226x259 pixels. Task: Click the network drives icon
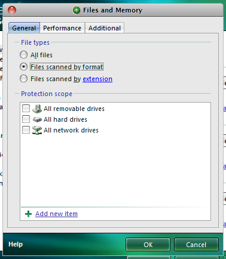[37, 130]
